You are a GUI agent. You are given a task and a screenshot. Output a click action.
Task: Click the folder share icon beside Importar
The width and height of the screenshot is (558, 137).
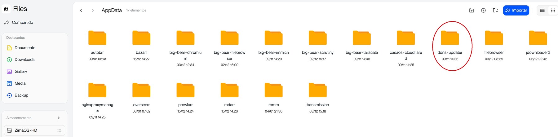point(495,11)
